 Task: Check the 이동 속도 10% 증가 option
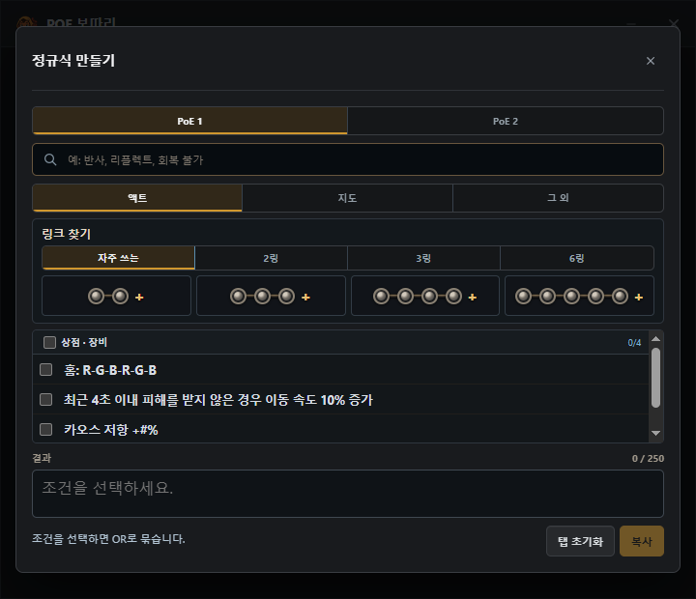46,399
